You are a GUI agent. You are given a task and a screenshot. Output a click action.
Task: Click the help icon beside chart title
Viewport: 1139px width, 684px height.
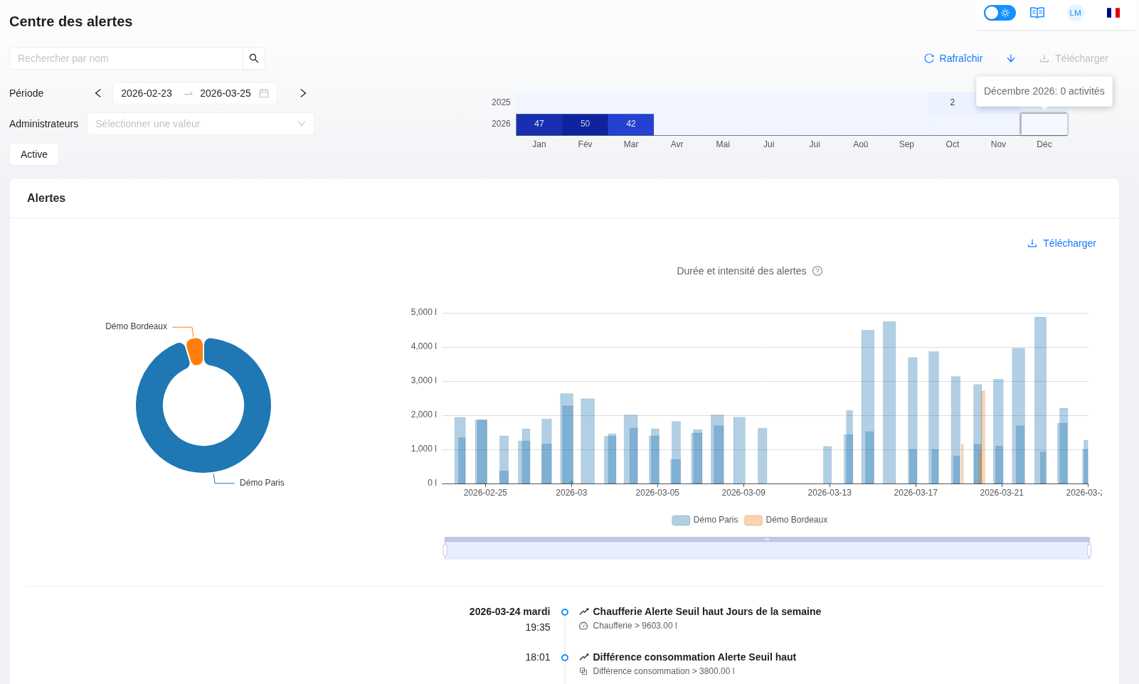(817, 271)
